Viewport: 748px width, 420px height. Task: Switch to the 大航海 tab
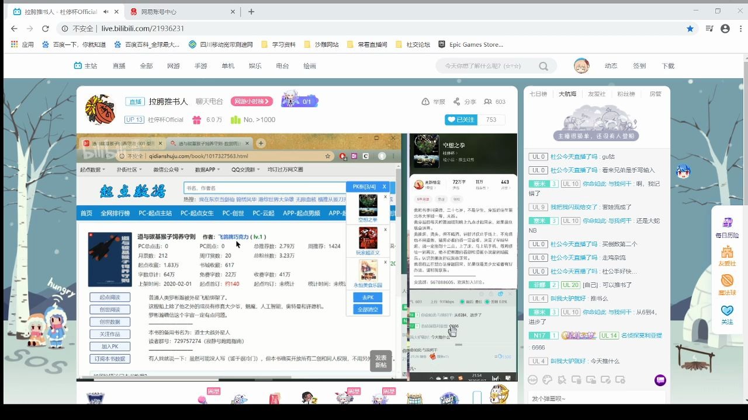click(567, 94)
